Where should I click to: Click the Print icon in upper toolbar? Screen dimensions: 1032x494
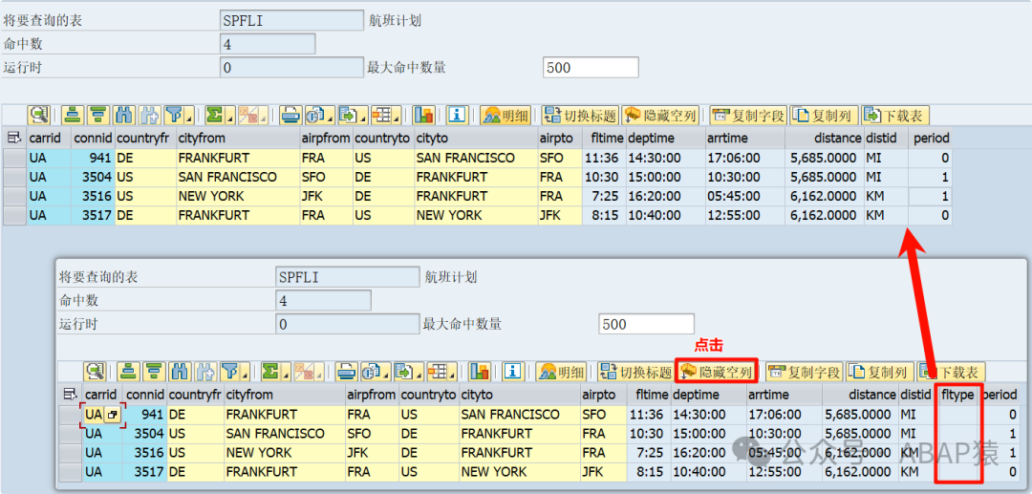[290, 116]
